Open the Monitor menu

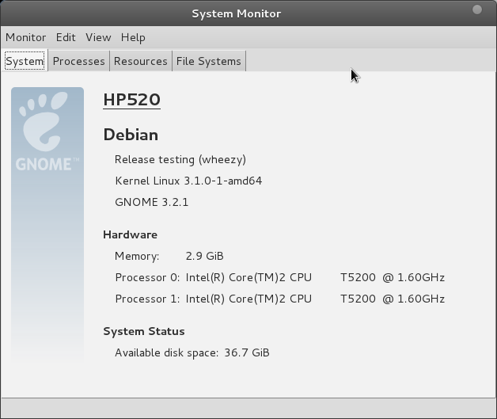coord(25,37)
